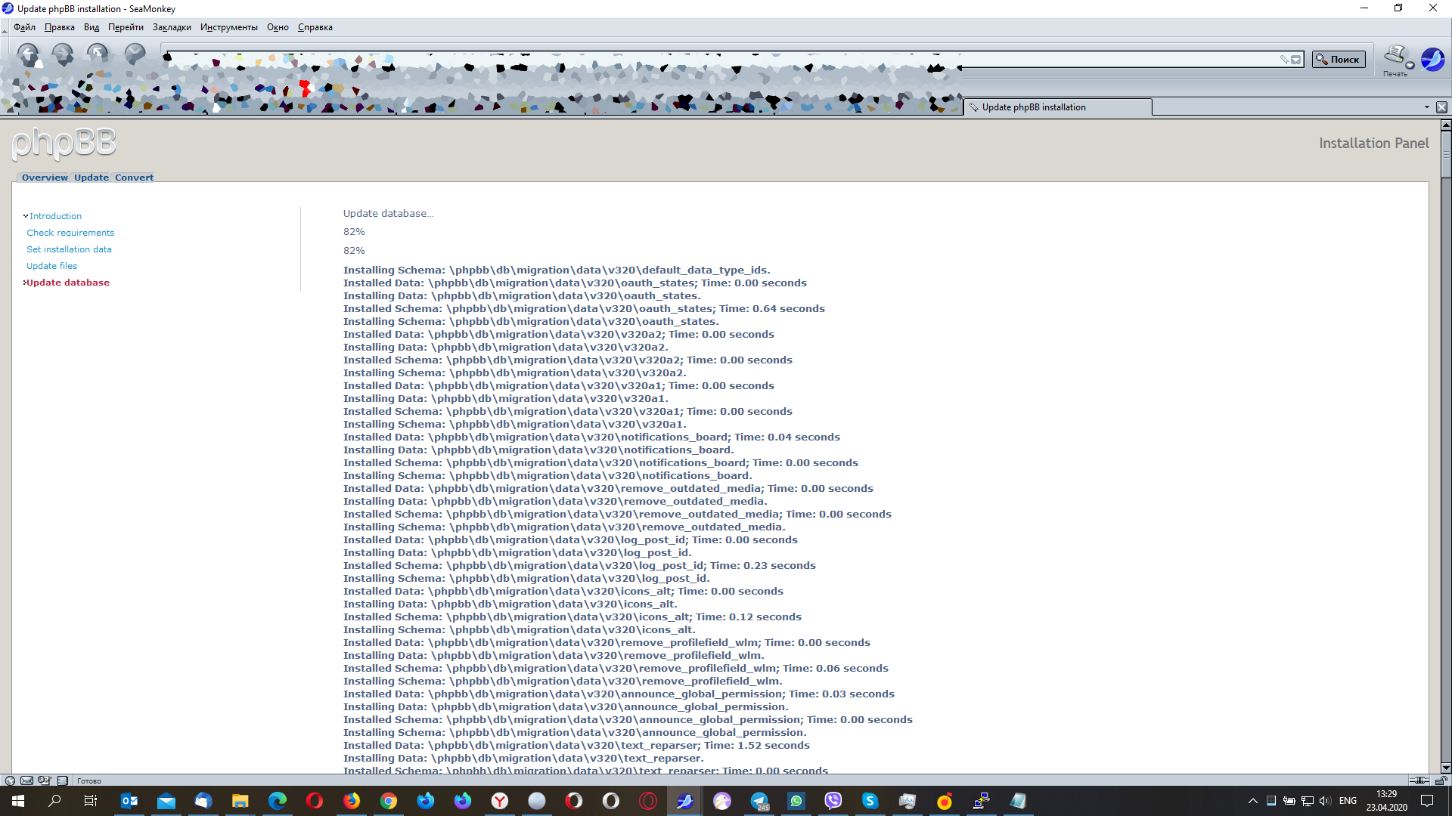The image size is (1452, 816).
Task: Click the volume tray icon
Action: tap(1325, 801)
